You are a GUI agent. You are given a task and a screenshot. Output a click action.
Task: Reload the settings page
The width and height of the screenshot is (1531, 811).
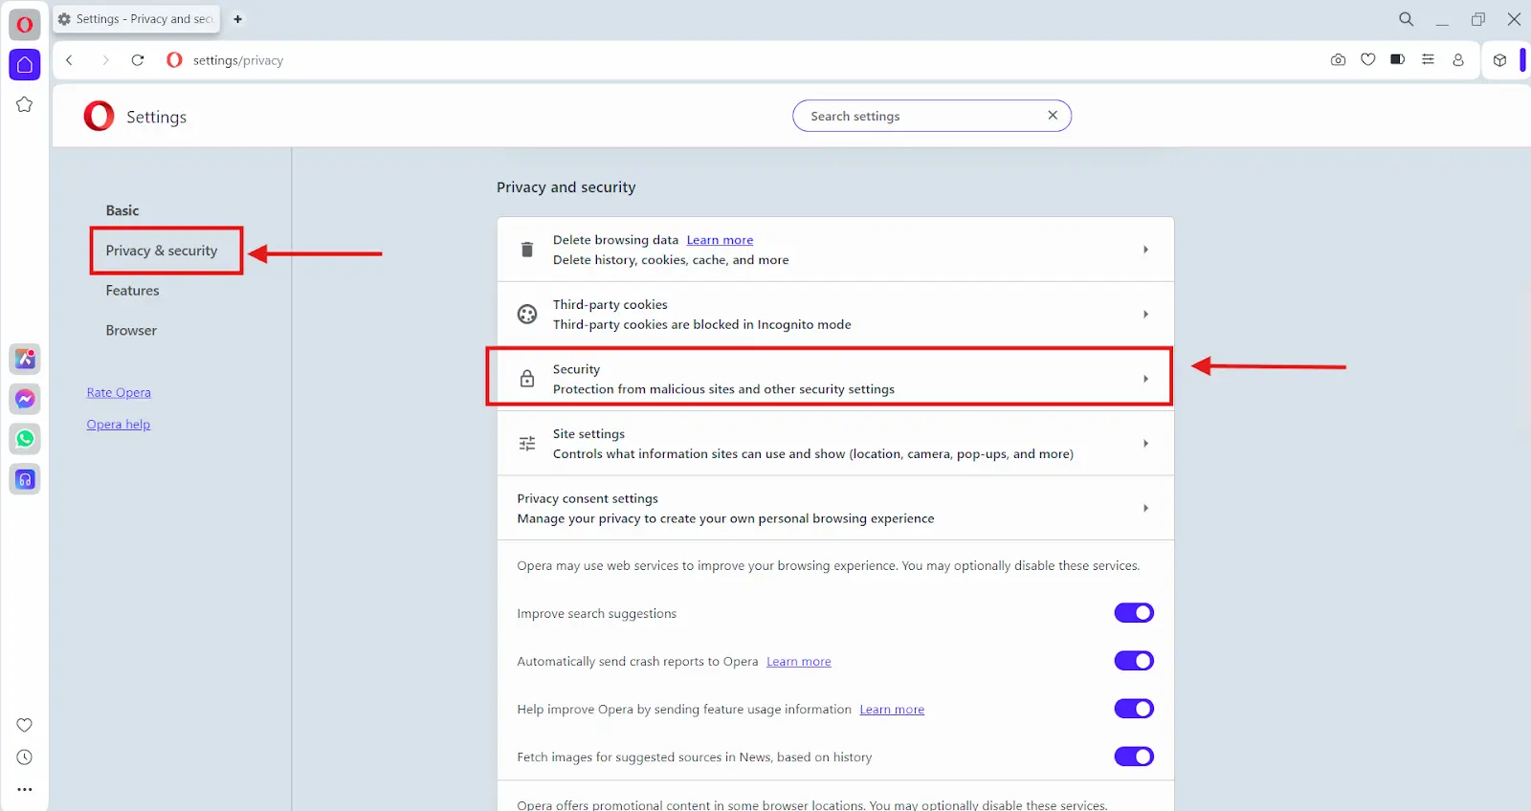138,60
